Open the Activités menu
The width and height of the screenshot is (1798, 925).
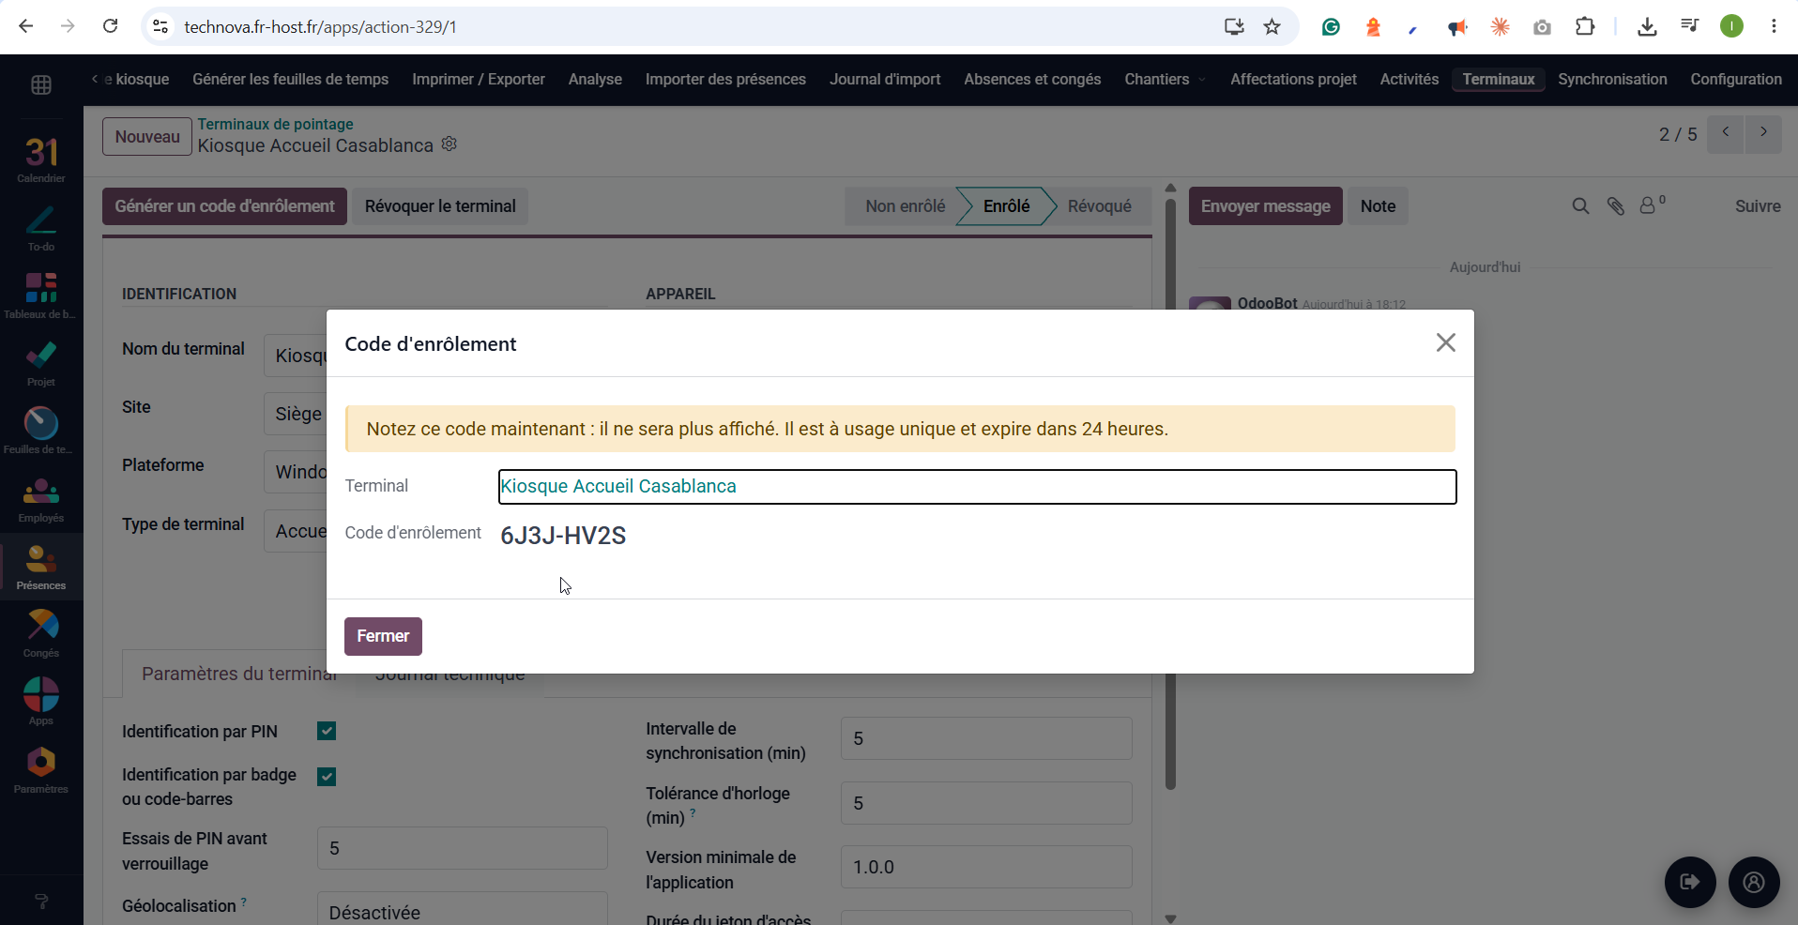pos(1409,80)
